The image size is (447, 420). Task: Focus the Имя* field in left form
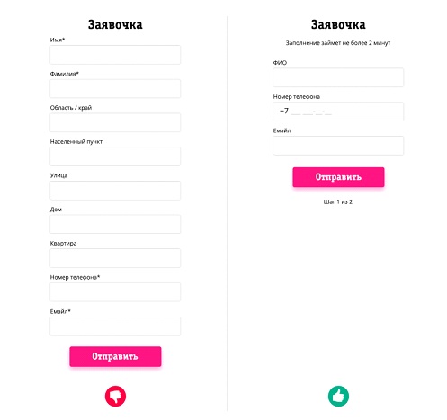[x=115, y=55]
